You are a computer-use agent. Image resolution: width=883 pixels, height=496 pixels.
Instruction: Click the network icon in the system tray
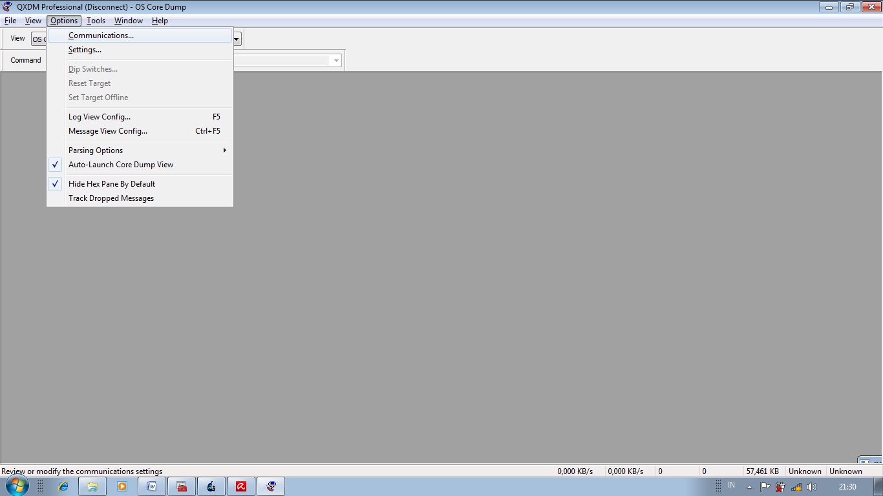click(796, 486)
